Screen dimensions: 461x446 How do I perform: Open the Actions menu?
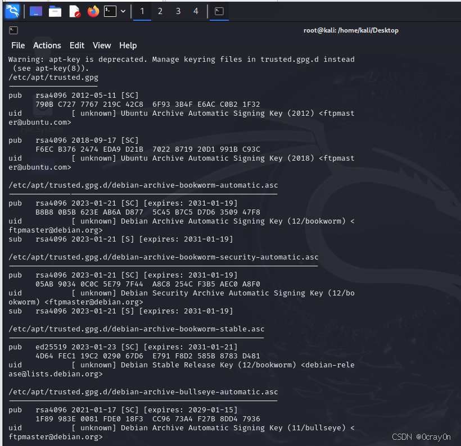pos(47,45)
